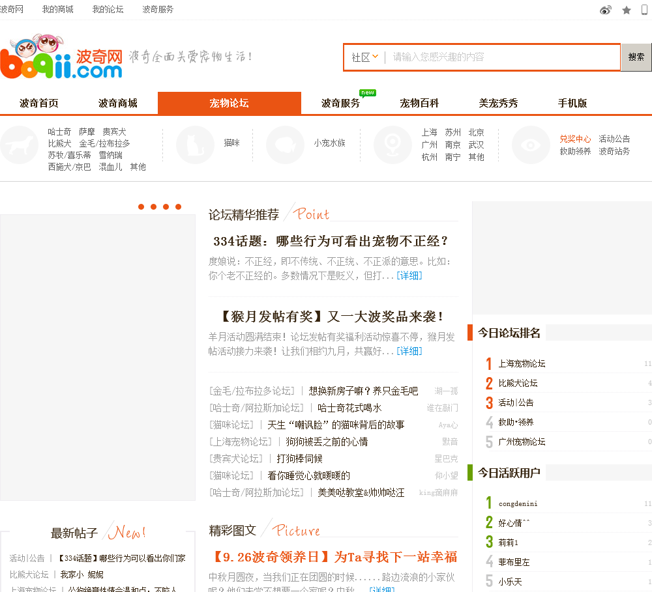Select the third carousel dot

coord(166,206)
